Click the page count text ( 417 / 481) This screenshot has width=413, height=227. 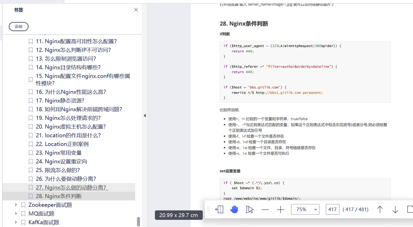coord(356,210)
